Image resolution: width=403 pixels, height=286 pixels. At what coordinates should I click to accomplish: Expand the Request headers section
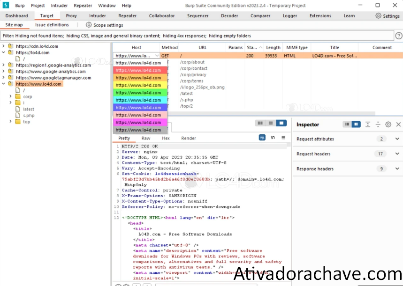396,154
